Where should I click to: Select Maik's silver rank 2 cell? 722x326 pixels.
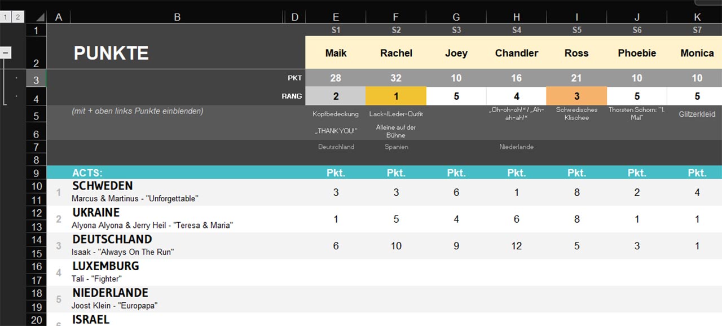(x=336, y=96)
